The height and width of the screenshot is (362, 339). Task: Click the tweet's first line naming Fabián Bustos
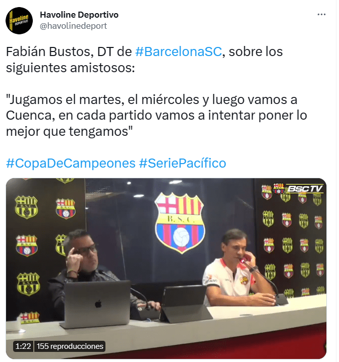tap(145, 51)
